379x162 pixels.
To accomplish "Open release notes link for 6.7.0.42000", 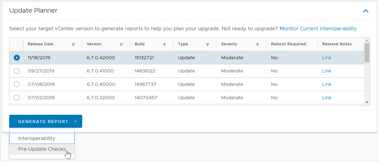I will pos(326,58).
